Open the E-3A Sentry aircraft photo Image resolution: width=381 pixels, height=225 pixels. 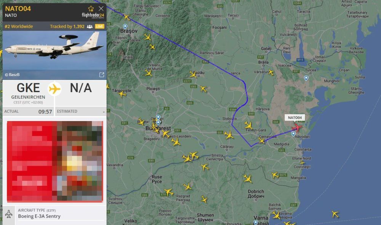tap(54, 51)
